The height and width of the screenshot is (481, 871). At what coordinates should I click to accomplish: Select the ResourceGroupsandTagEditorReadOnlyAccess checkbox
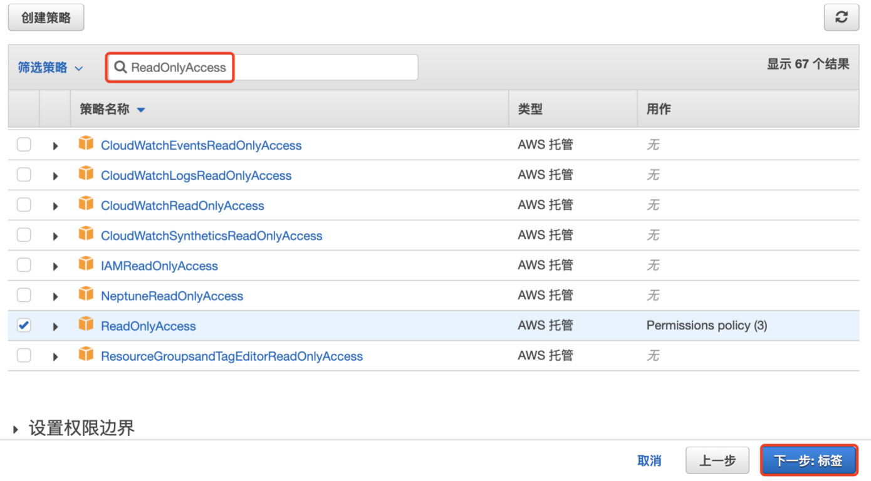(24, 355)
